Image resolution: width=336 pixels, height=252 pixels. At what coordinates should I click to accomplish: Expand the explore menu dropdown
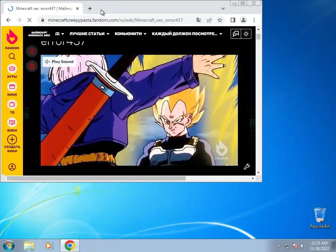[x=60, y=34]
